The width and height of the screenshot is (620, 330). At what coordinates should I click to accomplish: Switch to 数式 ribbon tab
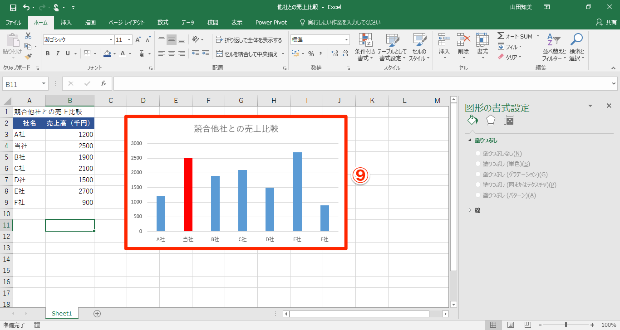pos(163,22)
